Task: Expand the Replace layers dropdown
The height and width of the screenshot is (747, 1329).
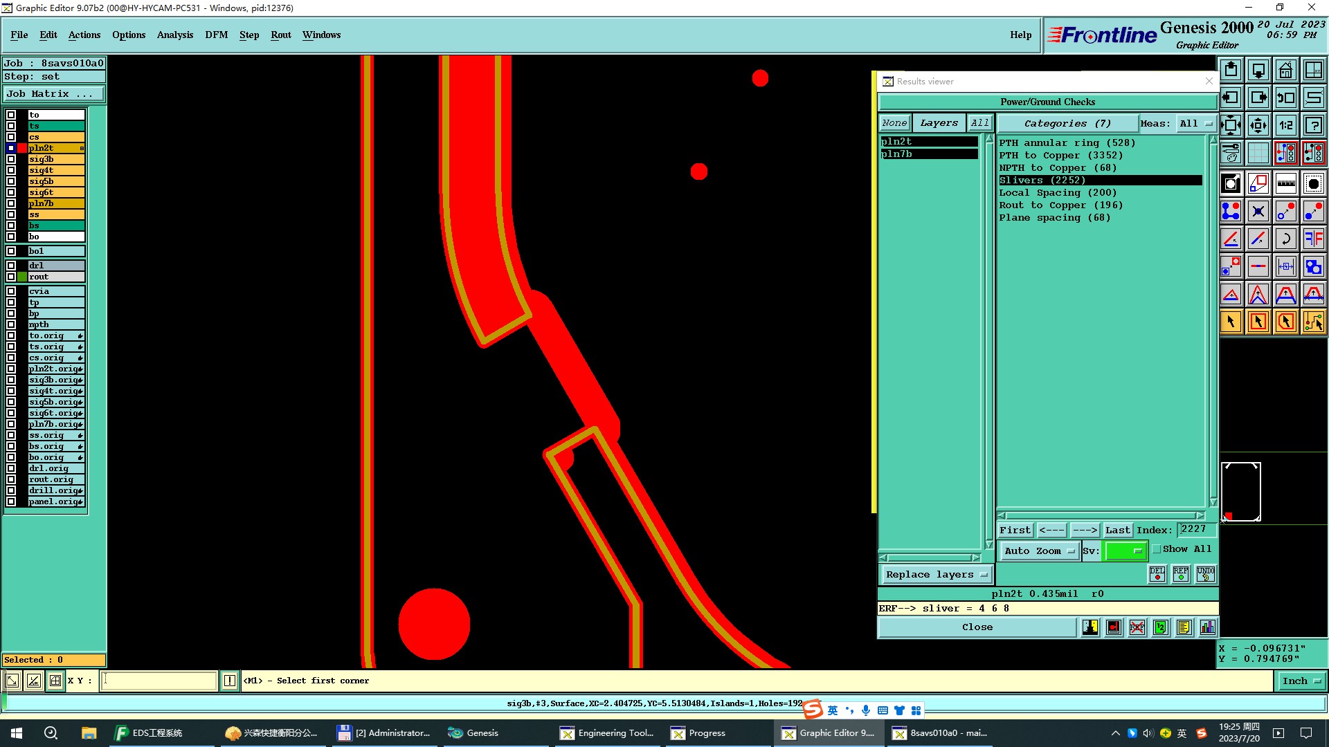Action: [x=936, y=575]
